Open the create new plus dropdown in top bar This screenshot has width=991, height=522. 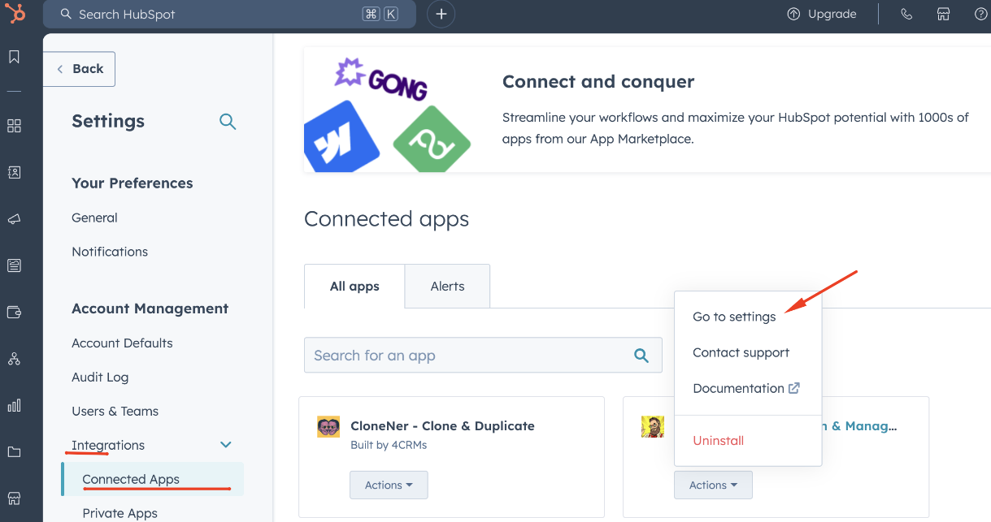click(x=441, y=14)
